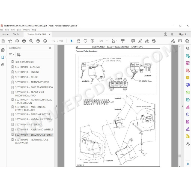Click the scrolling mode keyboard icon
The image size is (191, 191).
[x=123, y=41]
